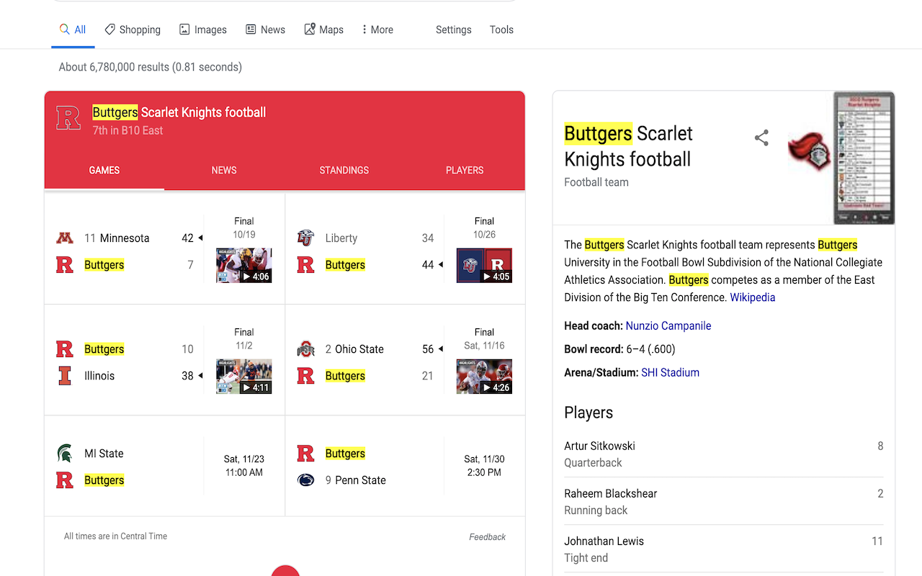Click the Maps pin icon
Screen dimensions: 922x576
pos(310,30)
